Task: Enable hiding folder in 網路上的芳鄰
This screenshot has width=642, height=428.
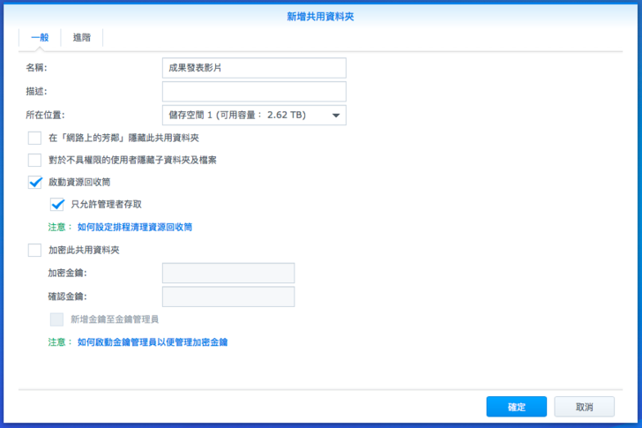Action: pyautogui.click(x=35, y=138)
